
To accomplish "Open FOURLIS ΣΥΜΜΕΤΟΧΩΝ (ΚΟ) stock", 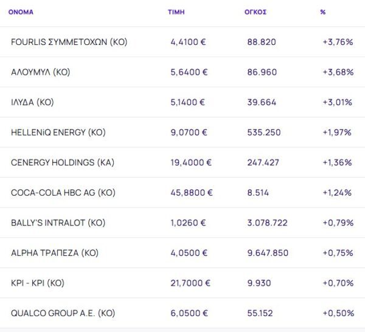I will (69, 42).
